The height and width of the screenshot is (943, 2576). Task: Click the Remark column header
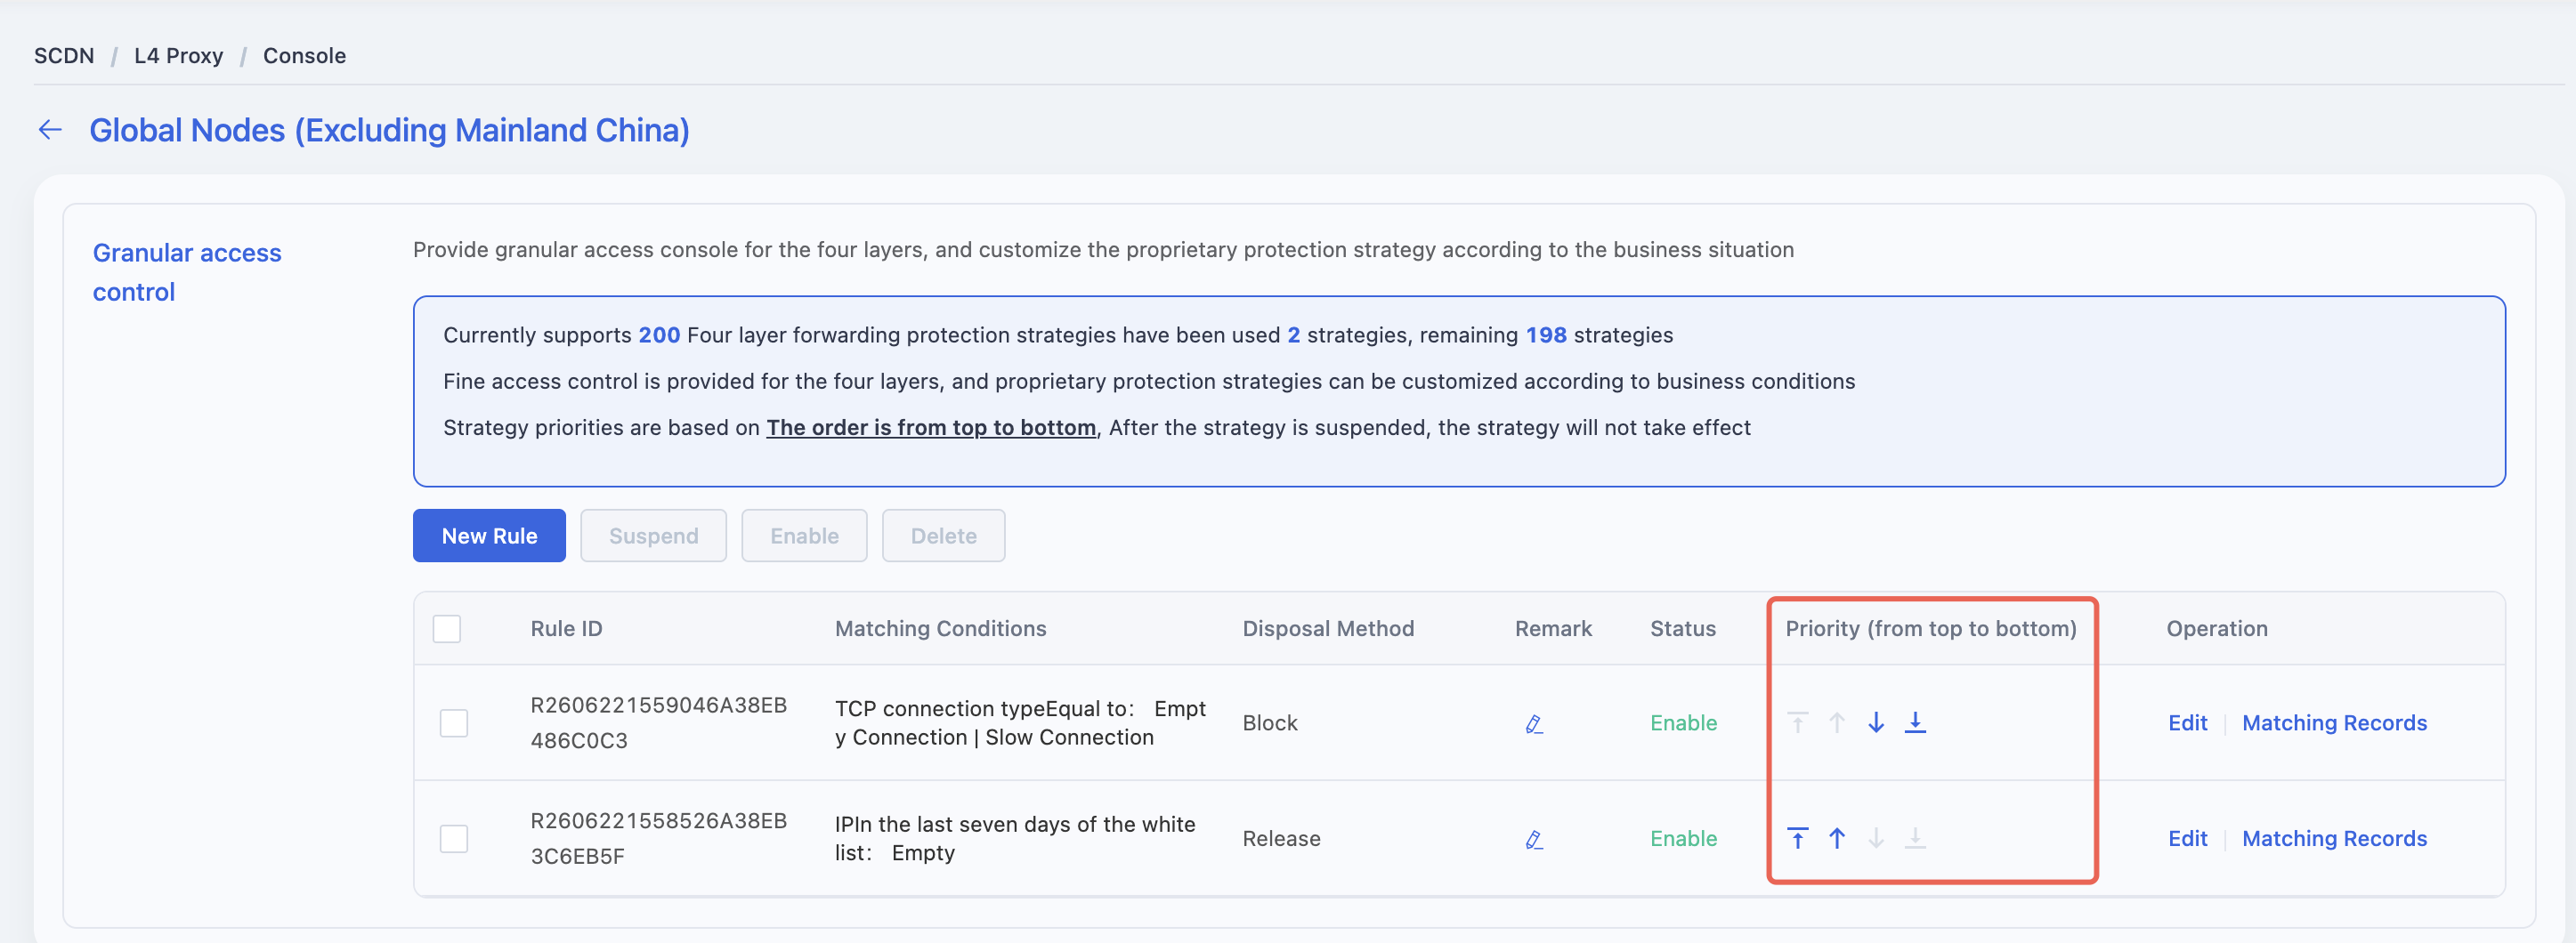click(1553, 628)
